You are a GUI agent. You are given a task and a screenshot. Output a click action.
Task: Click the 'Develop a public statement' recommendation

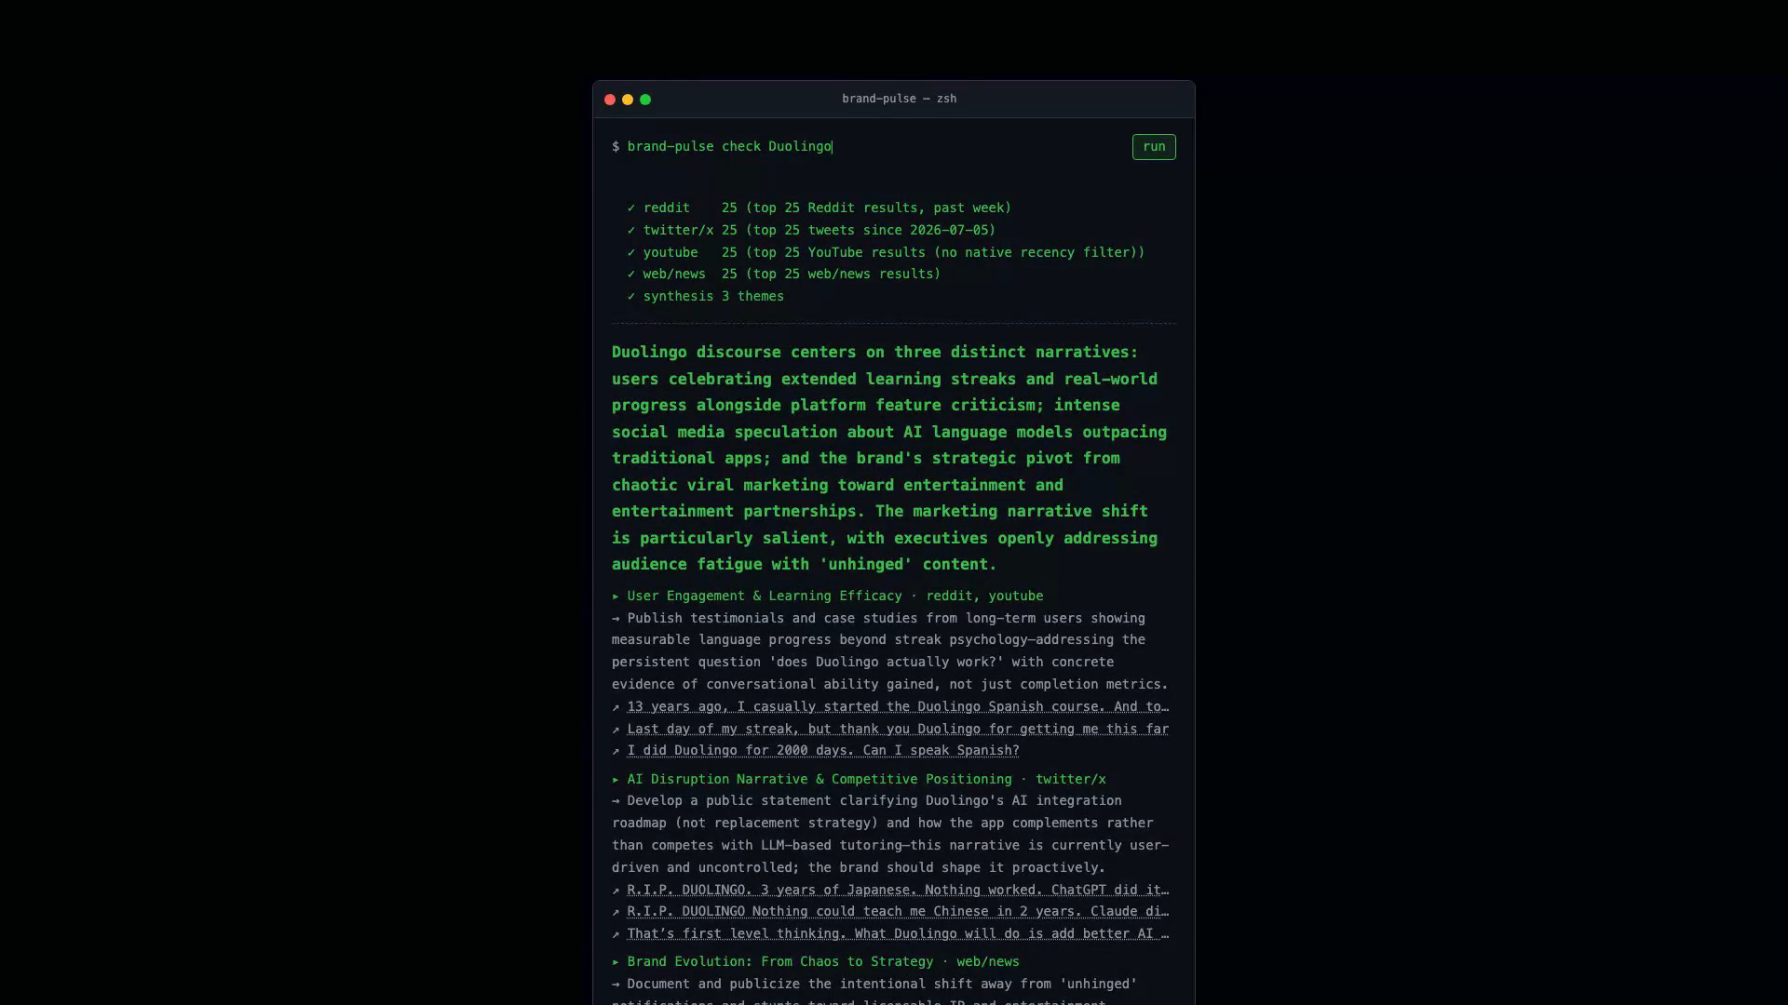pos(890,834)
